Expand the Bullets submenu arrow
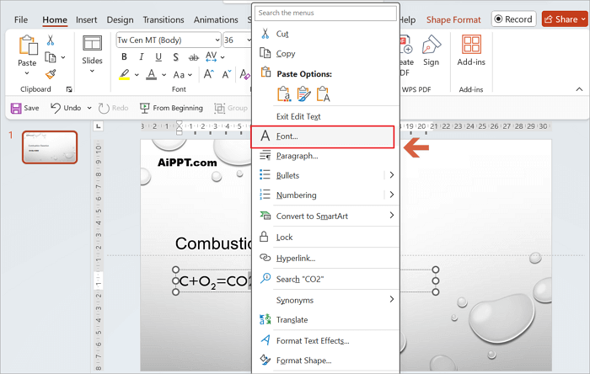The width and height of the screenshot is (590, 374). point(391,175)
